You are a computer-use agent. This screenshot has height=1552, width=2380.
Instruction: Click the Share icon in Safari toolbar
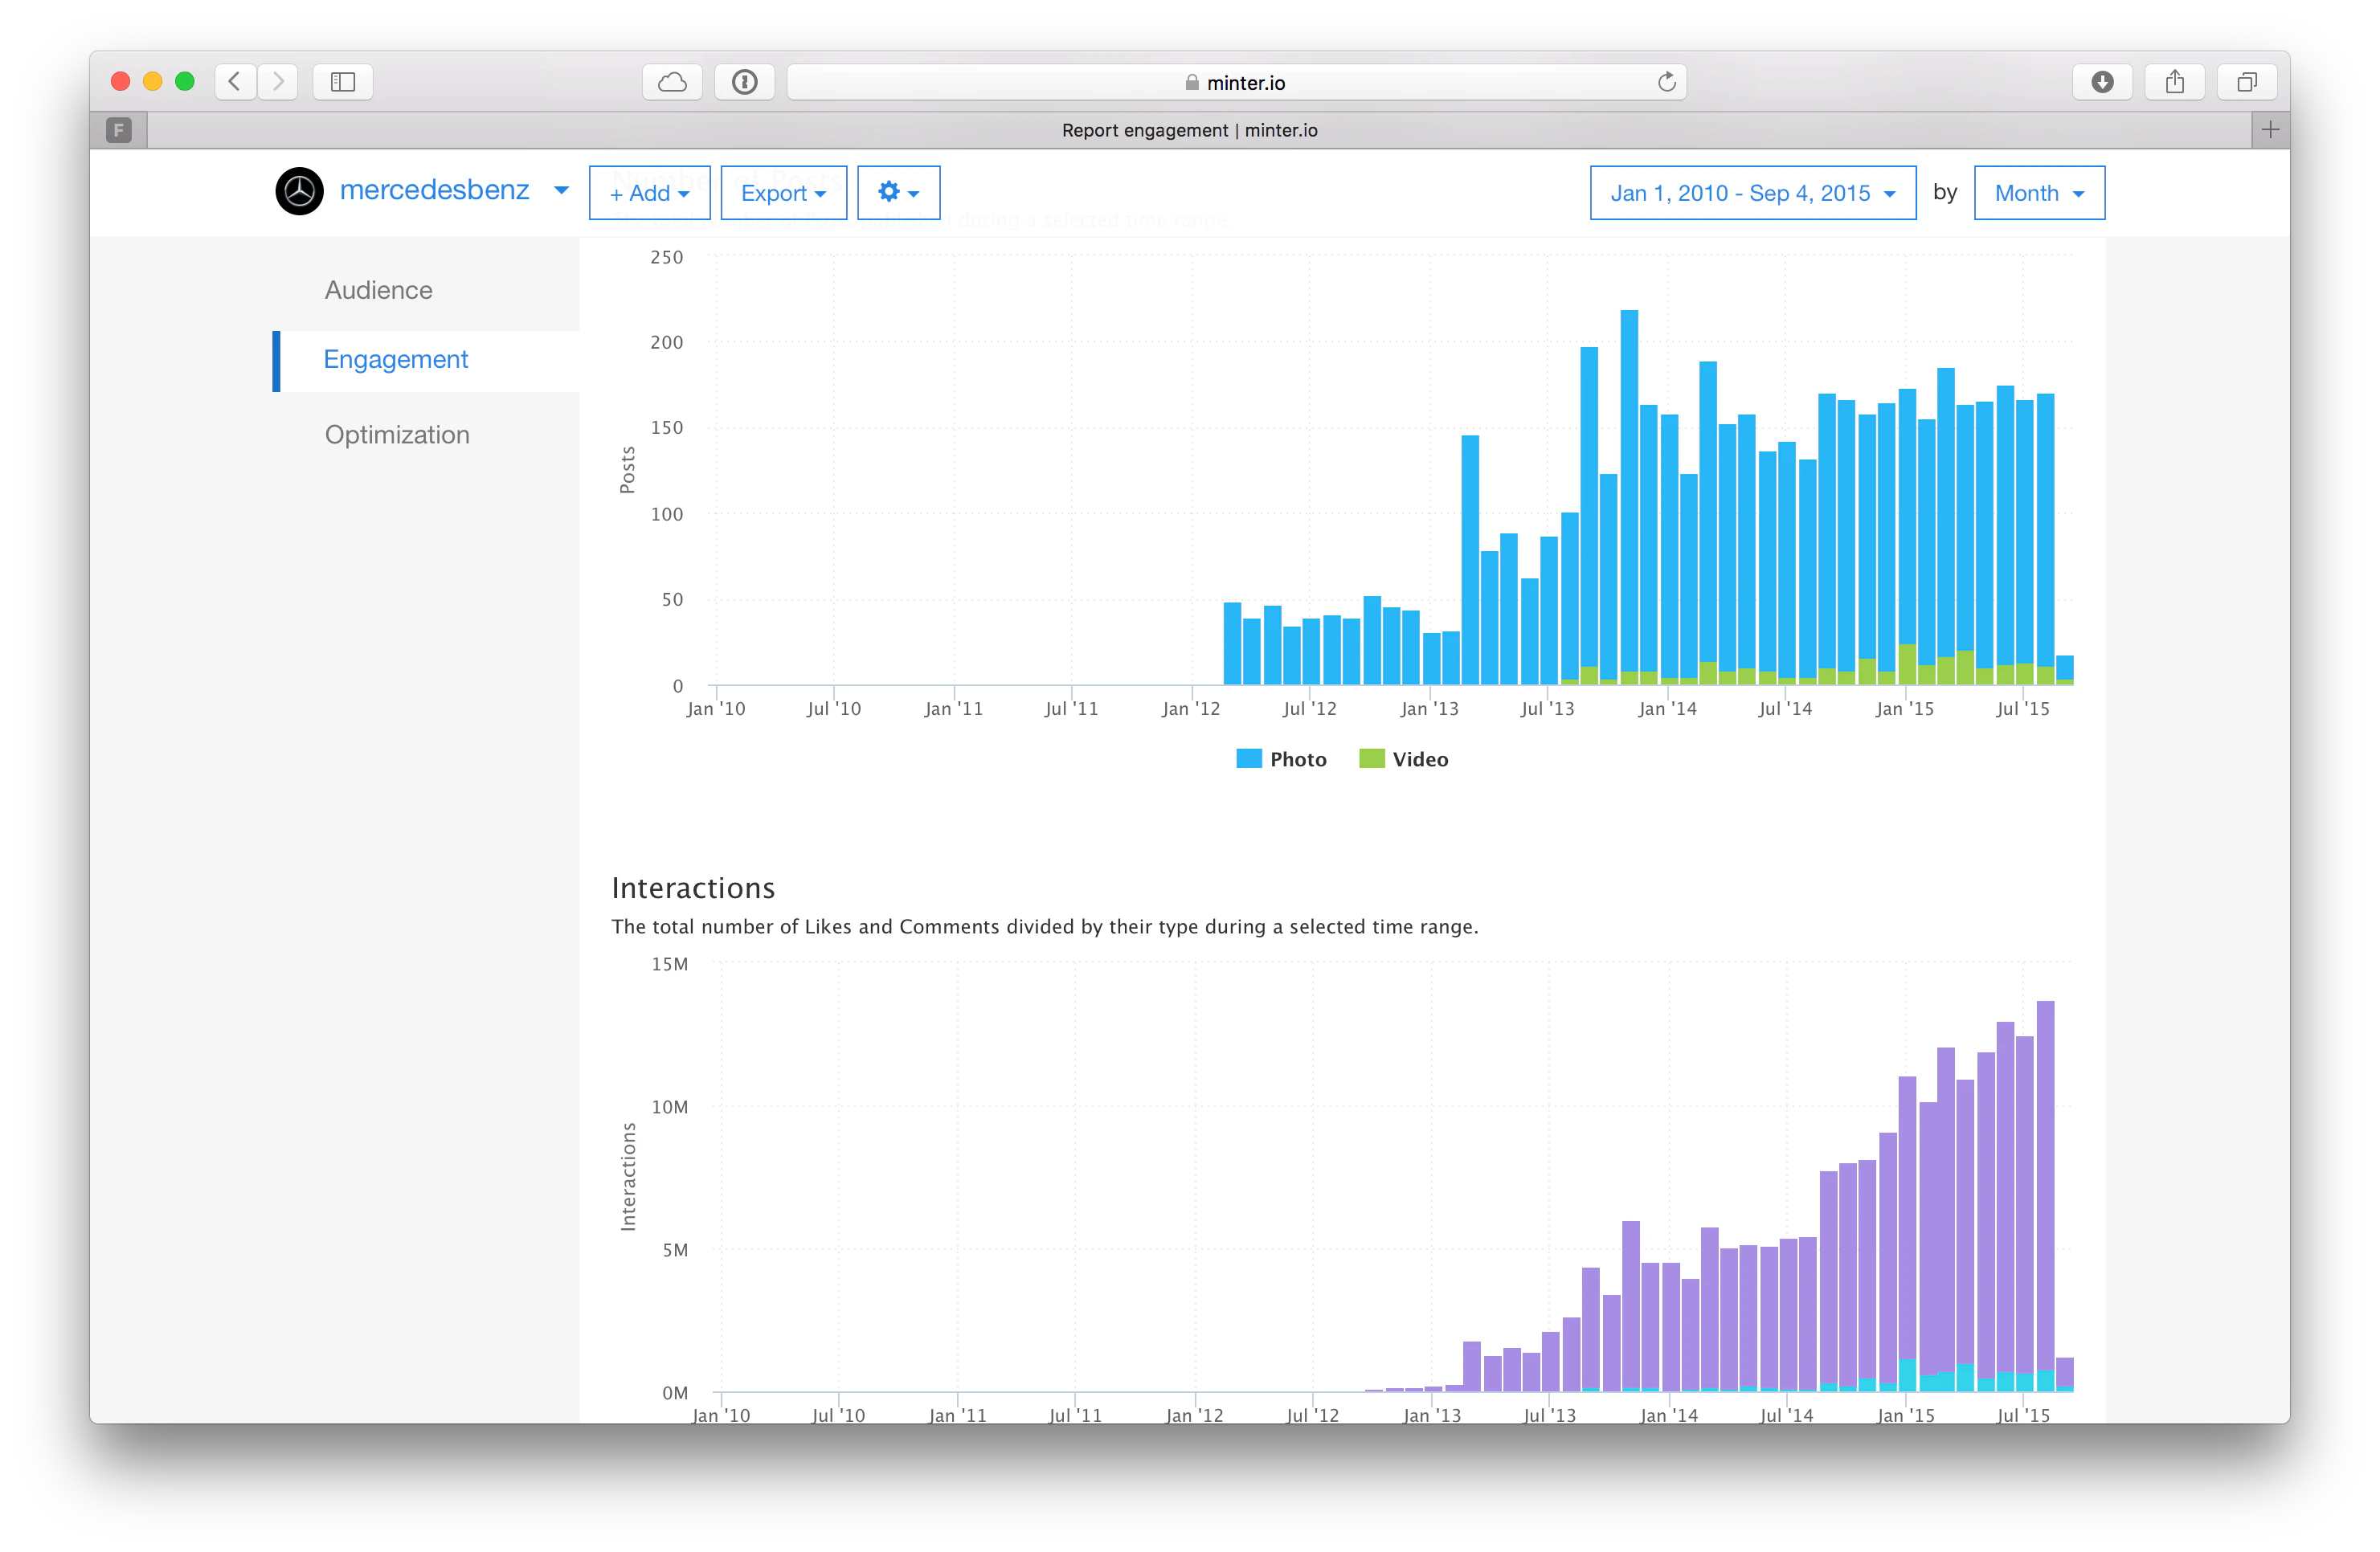click(x=2174, y=82)
